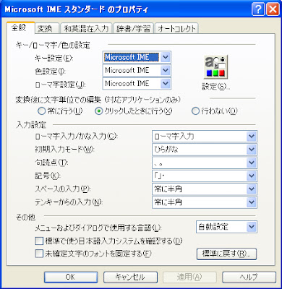Viewport: 282px width, 289px height.
Task: Close the IME properties dialog
Action: coord(273,9)
